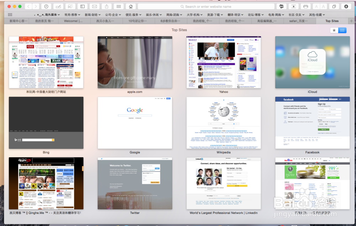Screen dimensions: 356x226
Task: Open the apple.com thumbnail
Action: click(135, 62)
